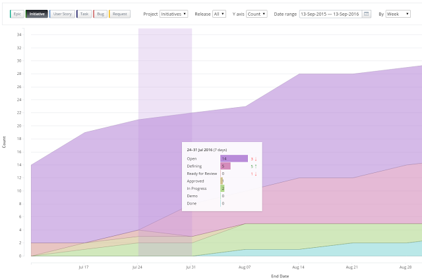The height and width of the screenshot is (280, 422).
Task: Click the pink Defining bar in tooltip
Action: (226, 166)
